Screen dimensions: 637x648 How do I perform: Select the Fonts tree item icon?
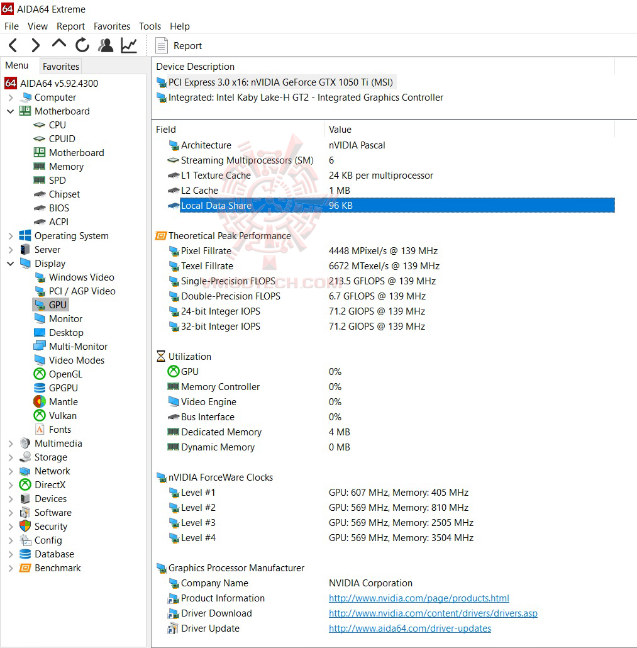point(40,430)
